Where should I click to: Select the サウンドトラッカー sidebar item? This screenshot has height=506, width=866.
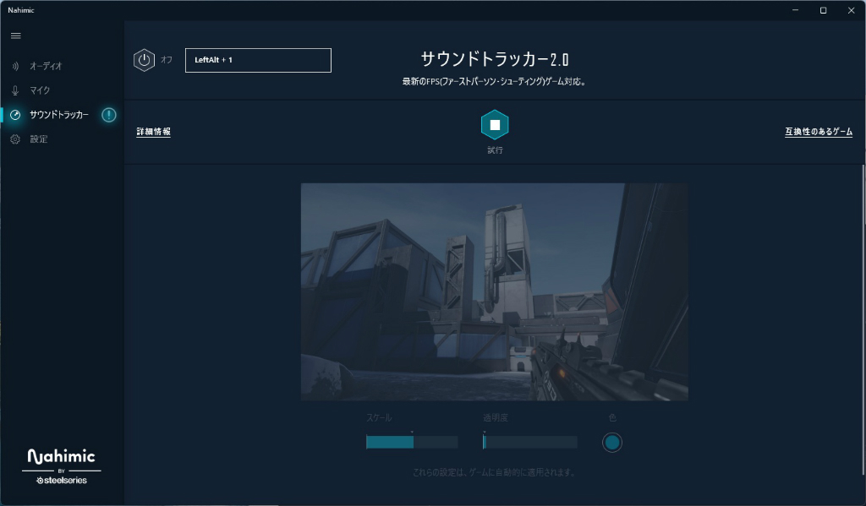pos(59,115)
